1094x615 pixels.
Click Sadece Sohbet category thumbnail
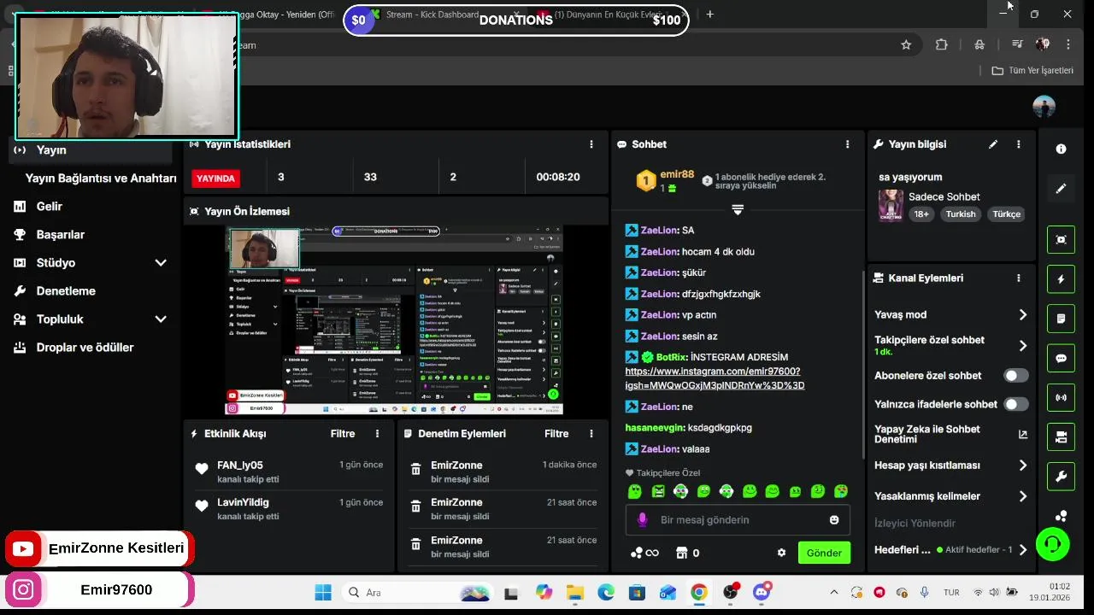891,205
